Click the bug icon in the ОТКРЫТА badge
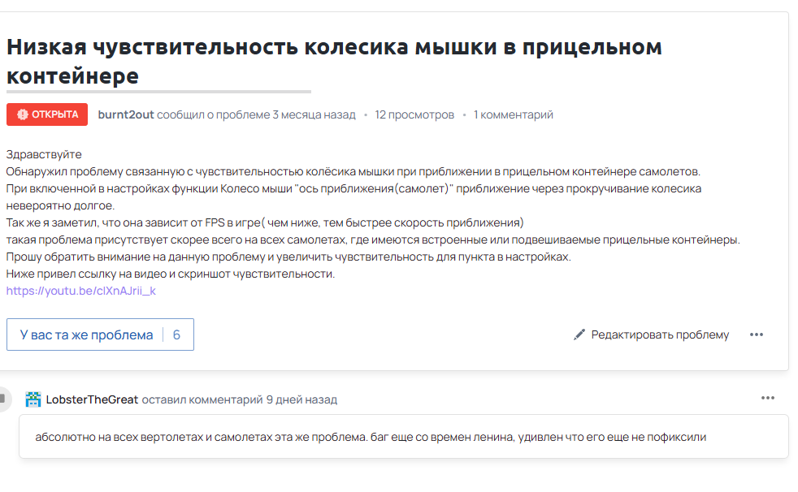 point(22,114)
